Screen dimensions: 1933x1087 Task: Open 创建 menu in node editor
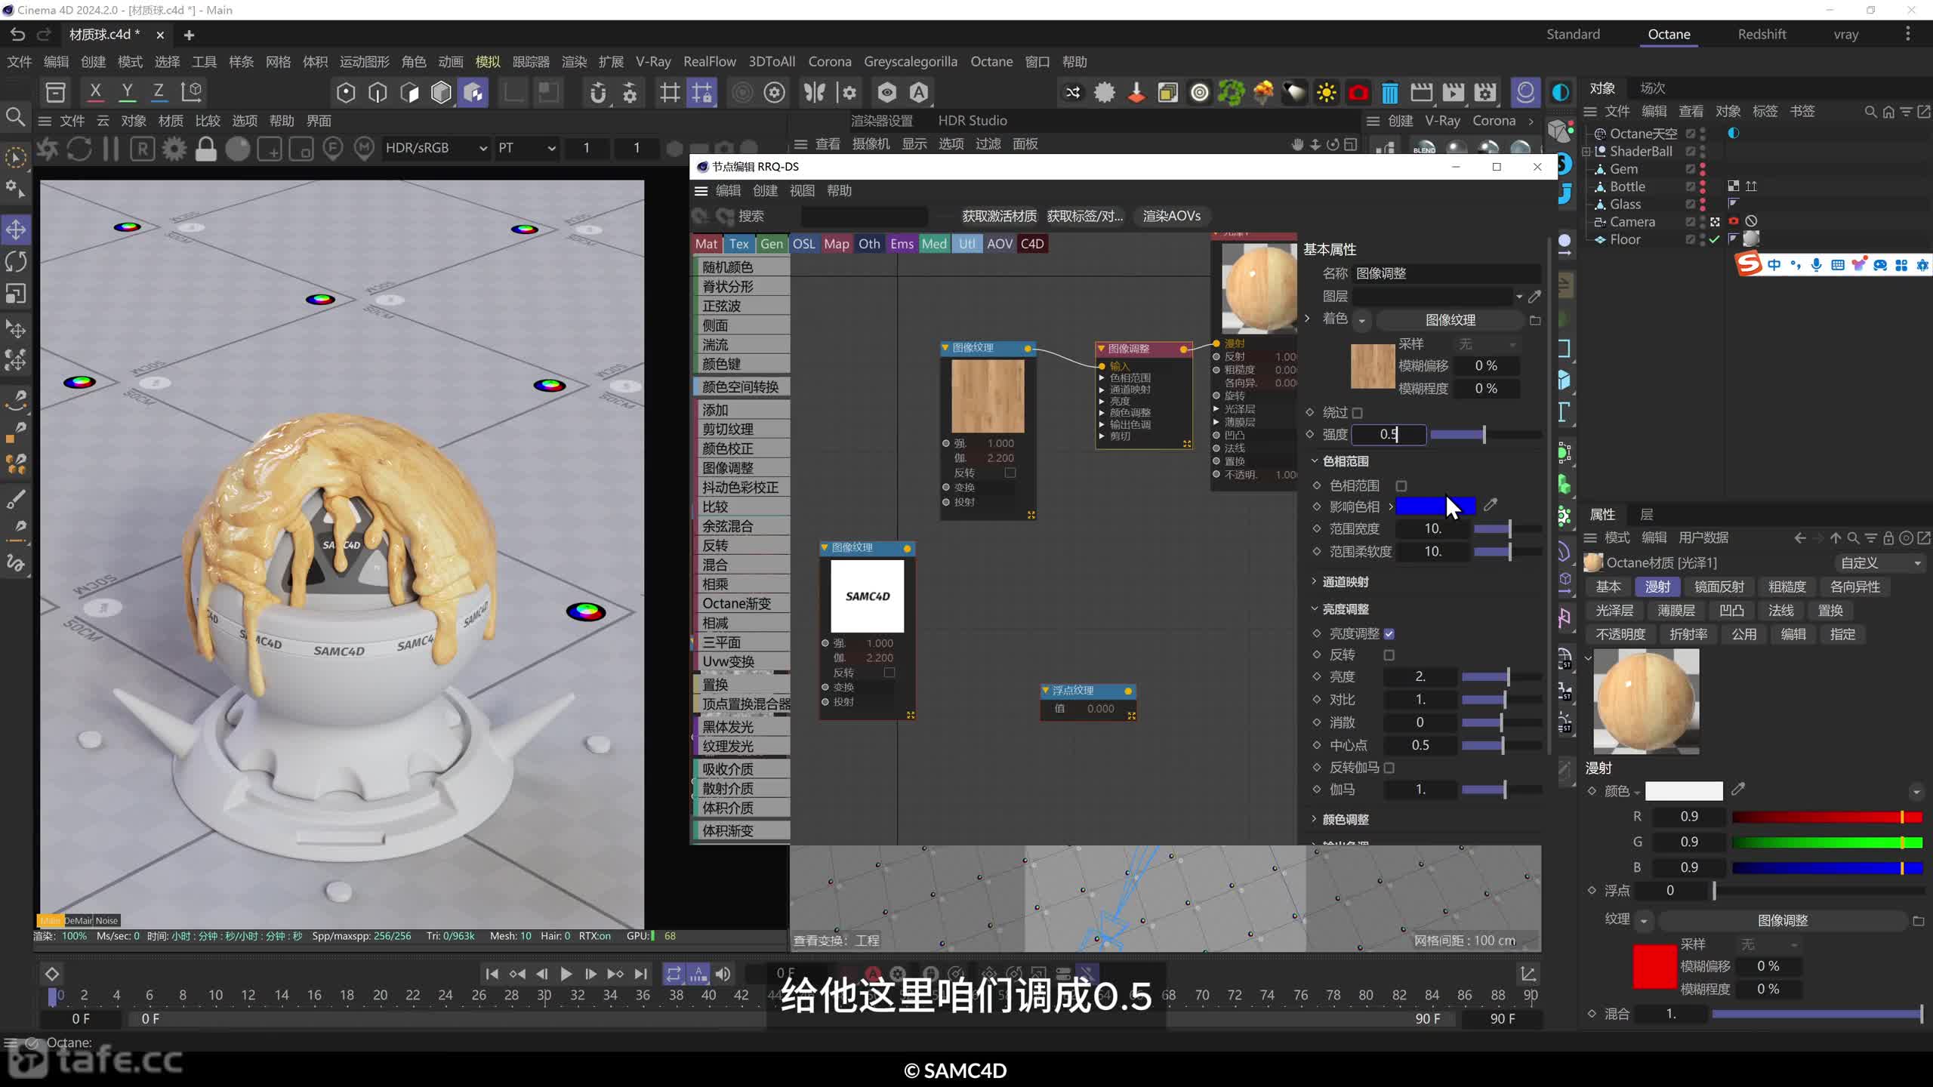pyautogui.click(x=765, y=191)
